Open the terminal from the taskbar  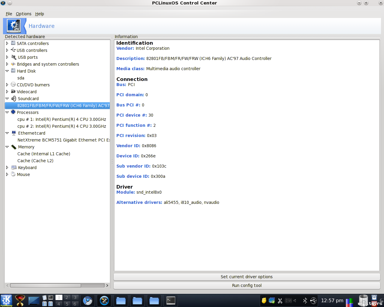(x=171, y=300)
